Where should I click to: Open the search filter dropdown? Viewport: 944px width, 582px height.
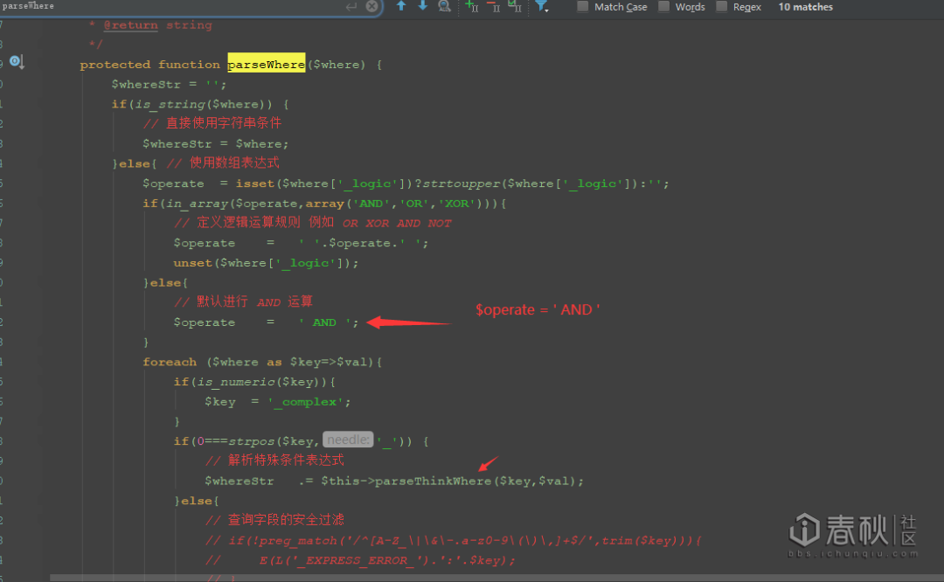[x=542, y=6]
